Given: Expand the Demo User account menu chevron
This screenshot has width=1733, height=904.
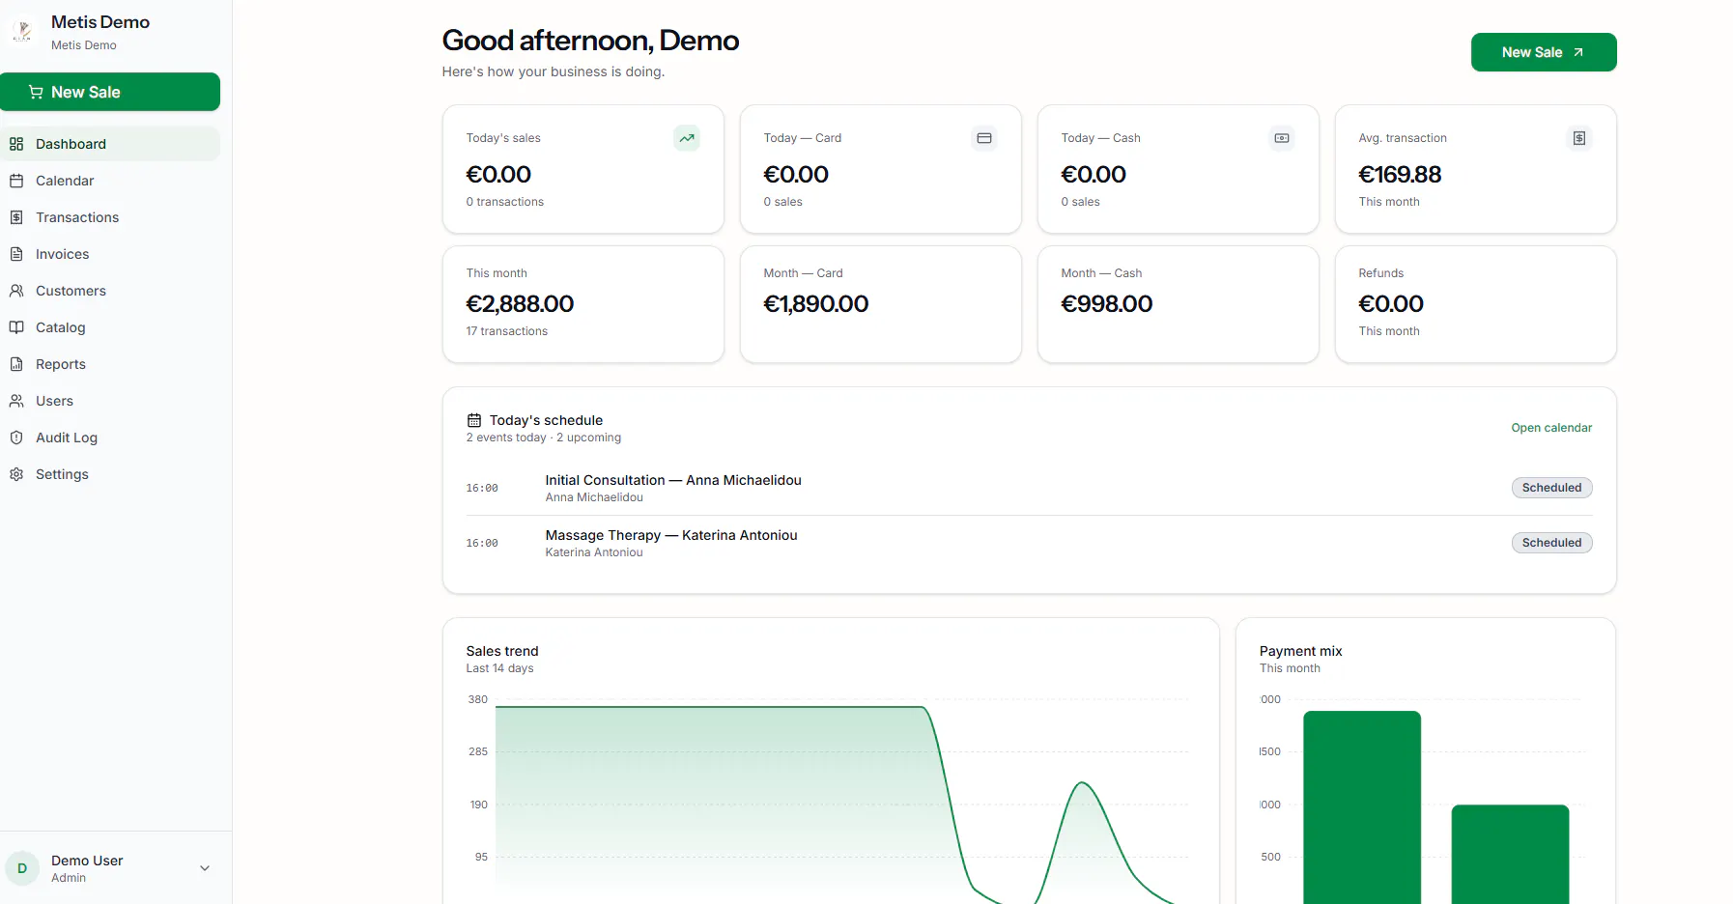Looking at the screenshot, I should pos(205,868).
